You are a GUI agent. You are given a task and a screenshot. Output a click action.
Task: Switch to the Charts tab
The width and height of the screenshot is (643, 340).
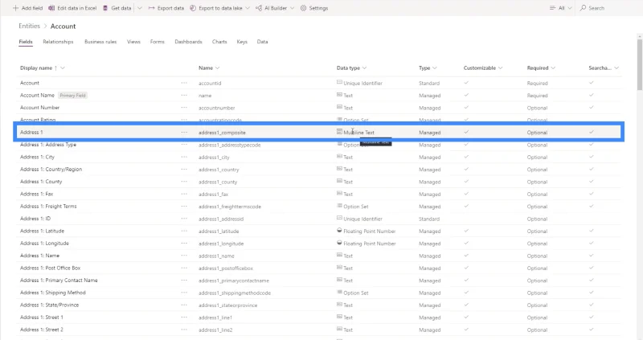pyautogui.click(x=219, y=42)
